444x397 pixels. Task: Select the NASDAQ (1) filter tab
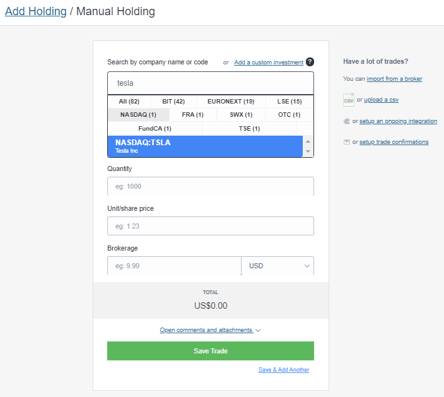139,115
